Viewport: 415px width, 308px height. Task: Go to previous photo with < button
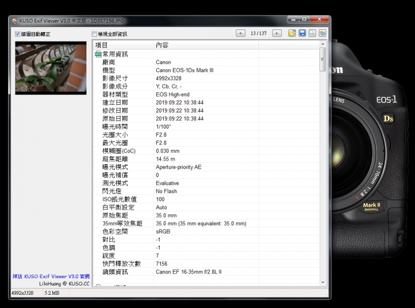[240, 33]
